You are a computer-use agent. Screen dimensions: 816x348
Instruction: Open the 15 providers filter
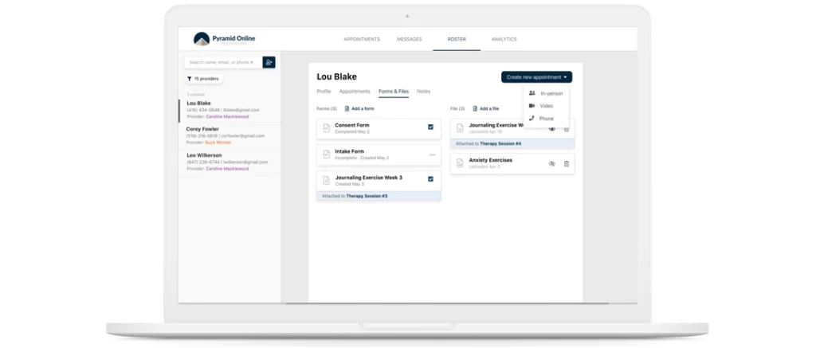pyautogui.click(x=203, y=79)
